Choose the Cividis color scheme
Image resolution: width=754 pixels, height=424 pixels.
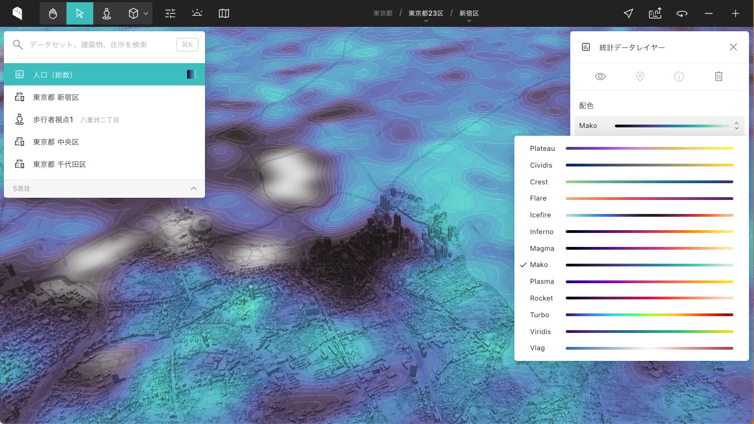point(631,165)
